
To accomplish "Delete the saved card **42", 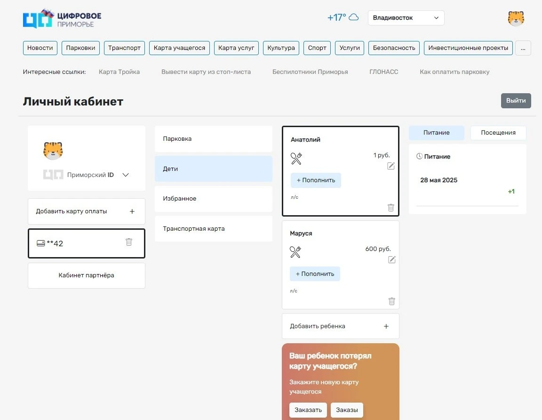I will coord(129,242).
